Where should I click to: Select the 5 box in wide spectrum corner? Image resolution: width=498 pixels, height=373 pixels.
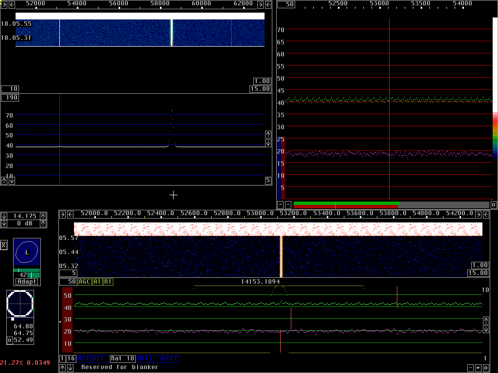click(x=268, y=181)
